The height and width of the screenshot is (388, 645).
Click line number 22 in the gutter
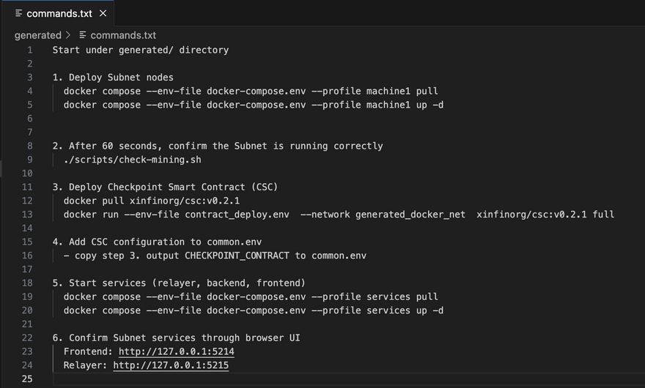[28, 337]
